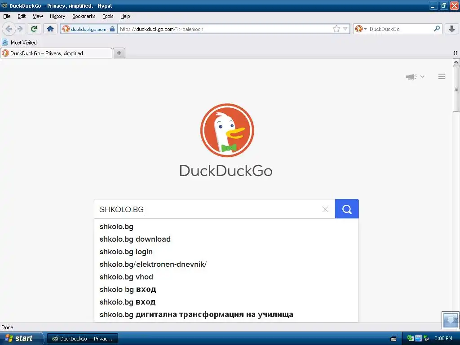Open the File menu
This screenshot has width=460, height=345.
tap(7, 16)
